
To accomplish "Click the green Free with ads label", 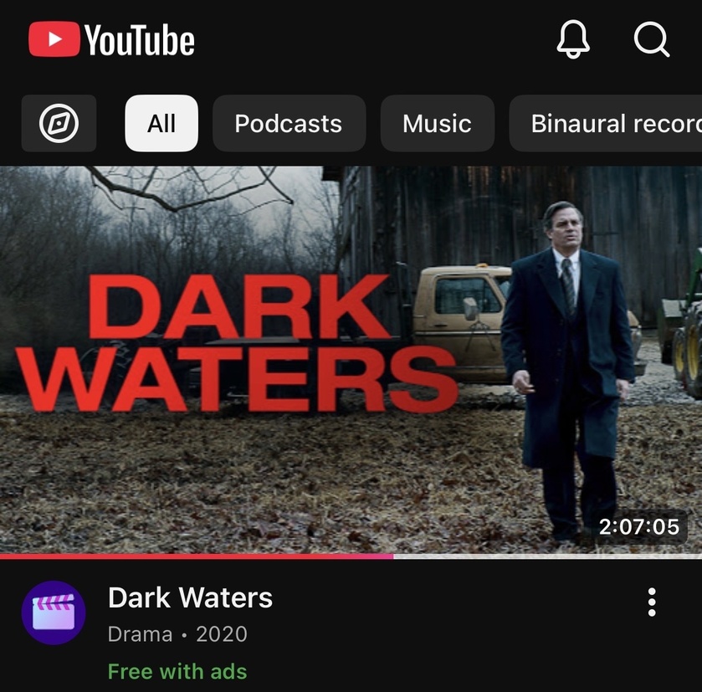I will click(177, 671).
